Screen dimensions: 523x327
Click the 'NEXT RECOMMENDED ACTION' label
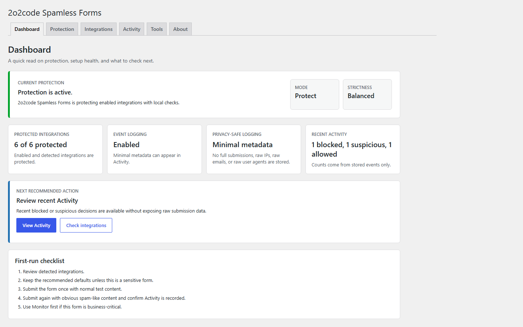click(47, 191)
